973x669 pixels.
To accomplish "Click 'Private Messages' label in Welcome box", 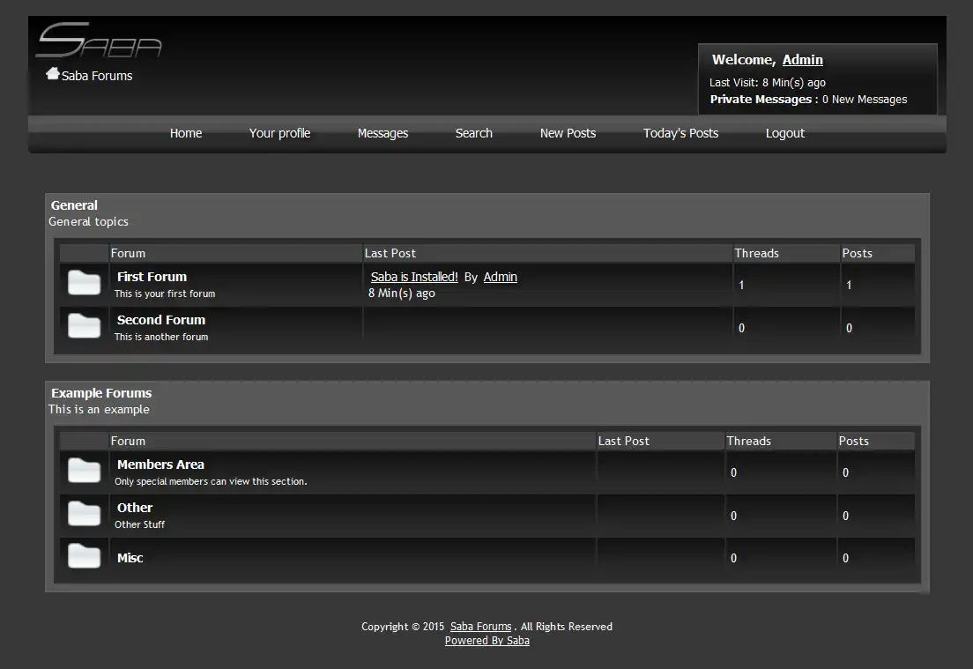I will (761, 100).
